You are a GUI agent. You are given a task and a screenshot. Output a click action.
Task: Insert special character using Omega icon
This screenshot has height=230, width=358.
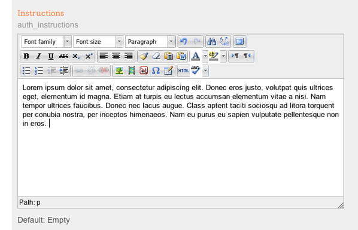(x=156, y=70)
